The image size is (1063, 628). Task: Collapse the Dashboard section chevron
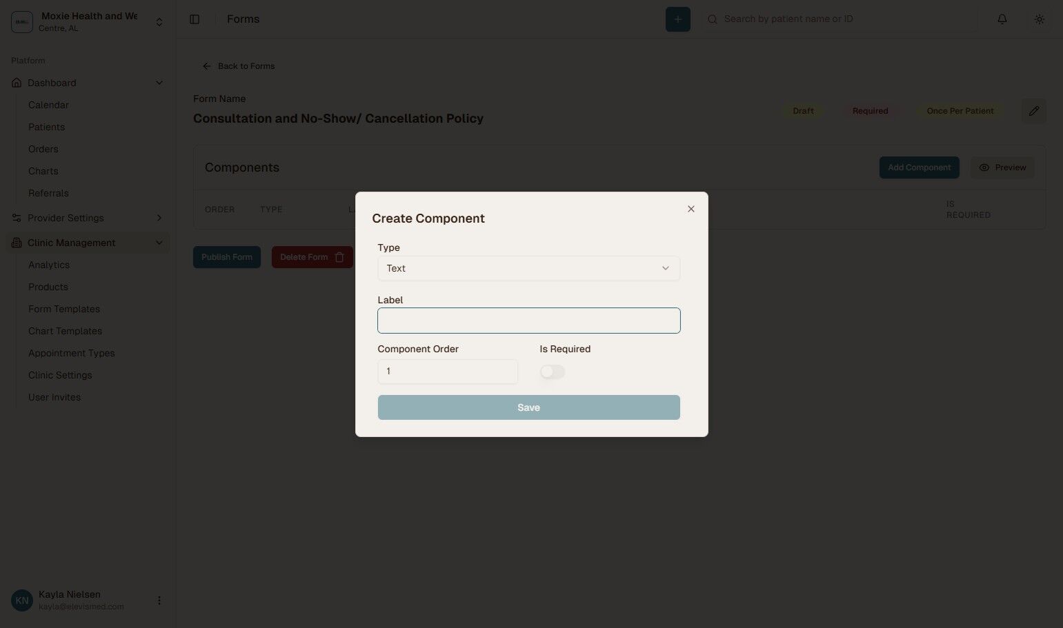click(159, 82)
